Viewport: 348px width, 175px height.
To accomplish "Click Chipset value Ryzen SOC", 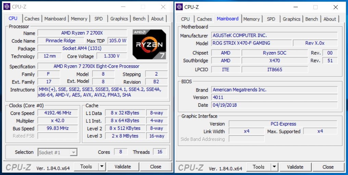I will [x=275, y=53].
